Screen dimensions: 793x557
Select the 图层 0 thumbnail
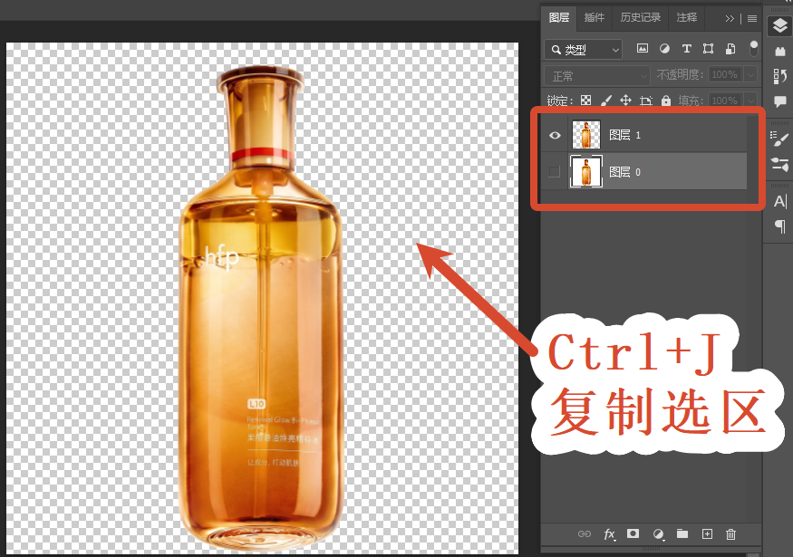click(586, 171)
